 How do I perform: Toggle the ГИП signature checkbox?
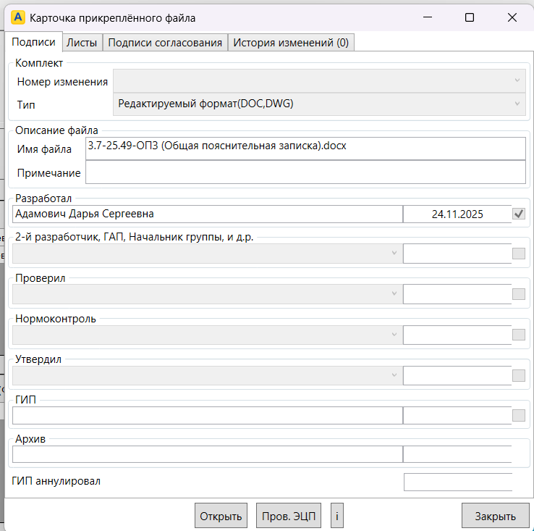[518, 415]
